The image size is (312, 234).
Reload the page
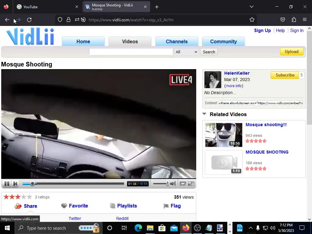point(29,20)
